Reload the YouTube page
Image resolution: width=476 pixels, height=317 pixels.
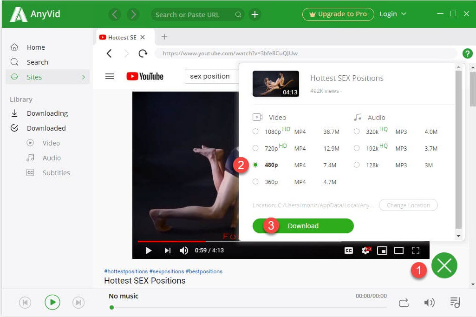(x=143, y=53)
